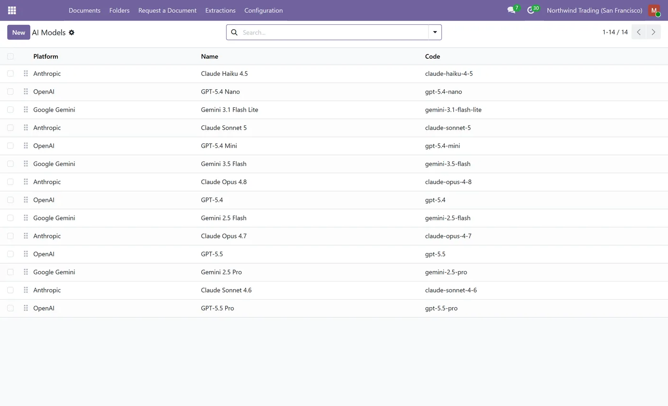Image resolution: width=668 pixels, height=406 pixels.
Task: Click the gpt-5.5-pro code cell
Action: point(441,308)
